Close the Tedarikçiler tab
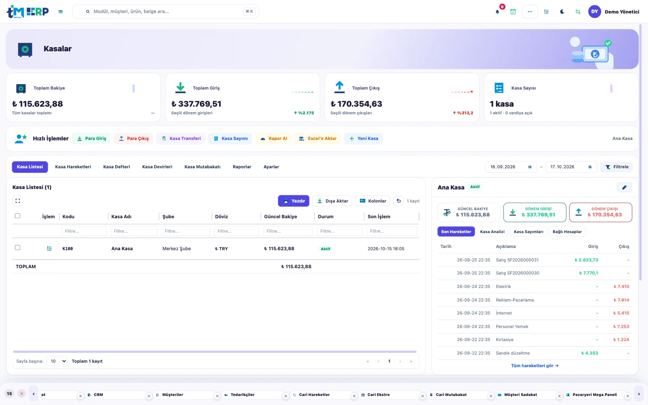This screenshot has height=405, width=648. coord(286,396)
